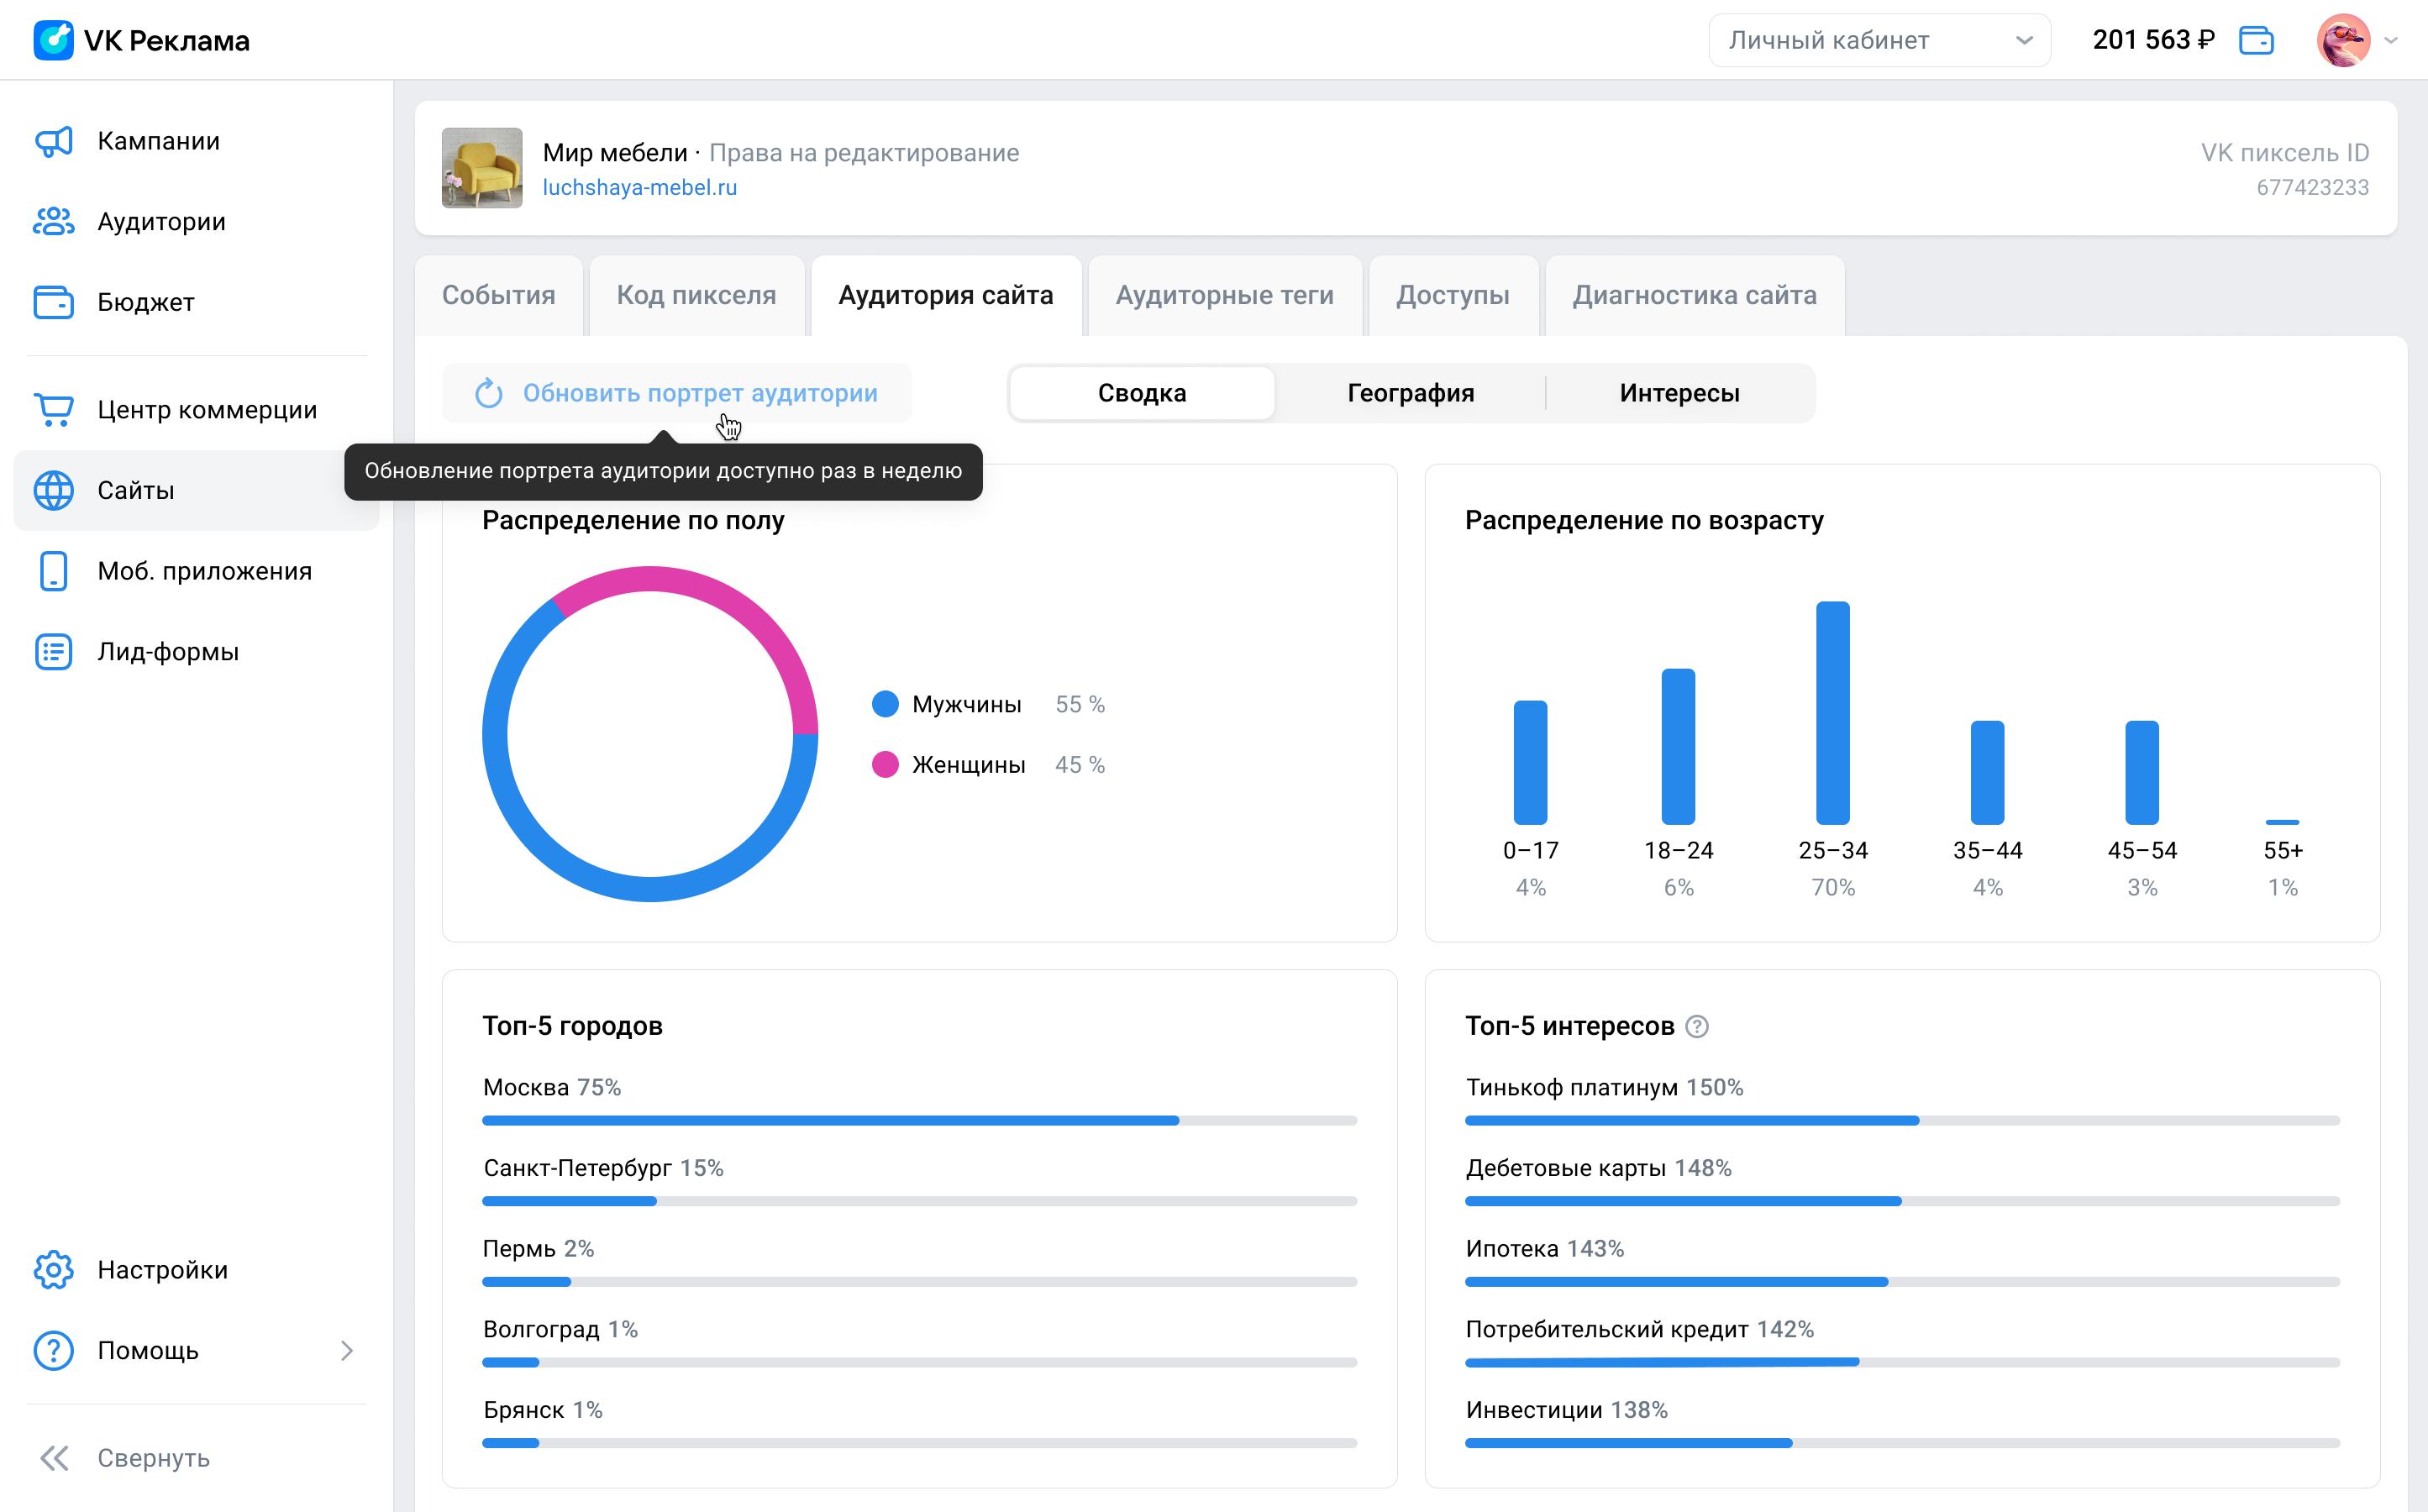Switch to the Диагностика сайта tab
Image resolution: width=2428 pixels, height=1512 pixels.
click(1695, 295)
